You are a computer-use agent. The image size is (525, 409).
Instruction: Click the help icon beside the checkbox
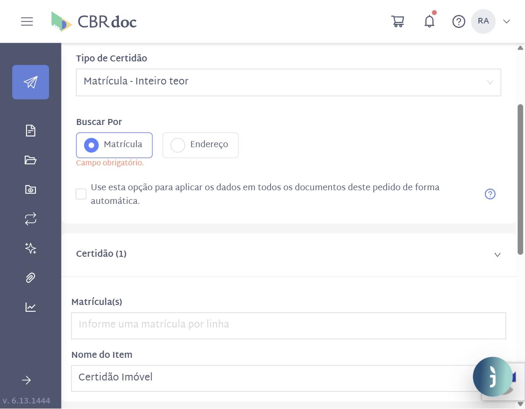[490, 194]
